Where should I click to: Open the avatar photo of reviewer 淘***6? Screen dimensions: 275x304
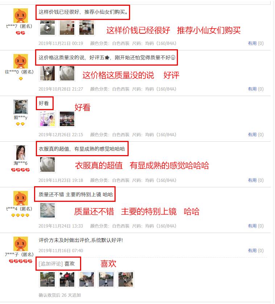(x=21, y=153)
